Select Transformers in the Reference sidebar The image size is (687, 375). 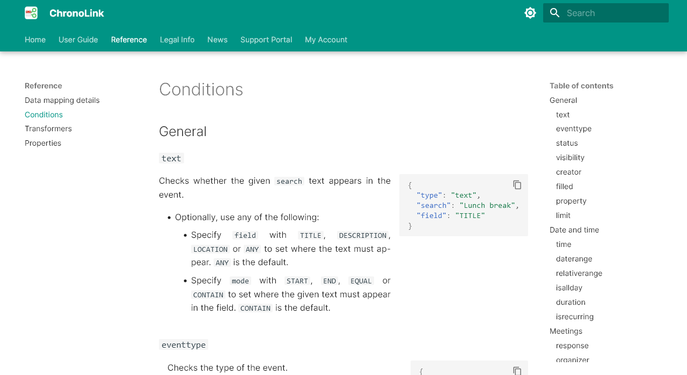tap(48, 129)
